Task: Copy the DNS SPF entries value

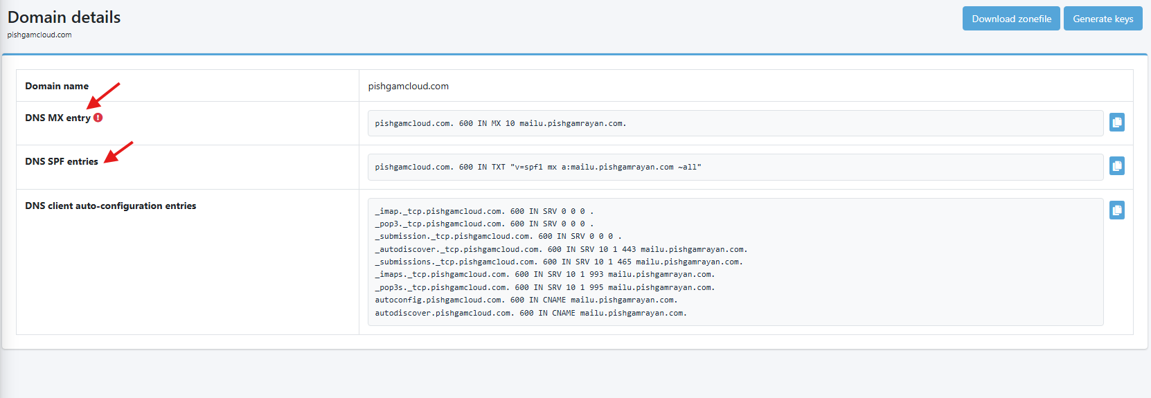Action: (x=1117, y=166)
